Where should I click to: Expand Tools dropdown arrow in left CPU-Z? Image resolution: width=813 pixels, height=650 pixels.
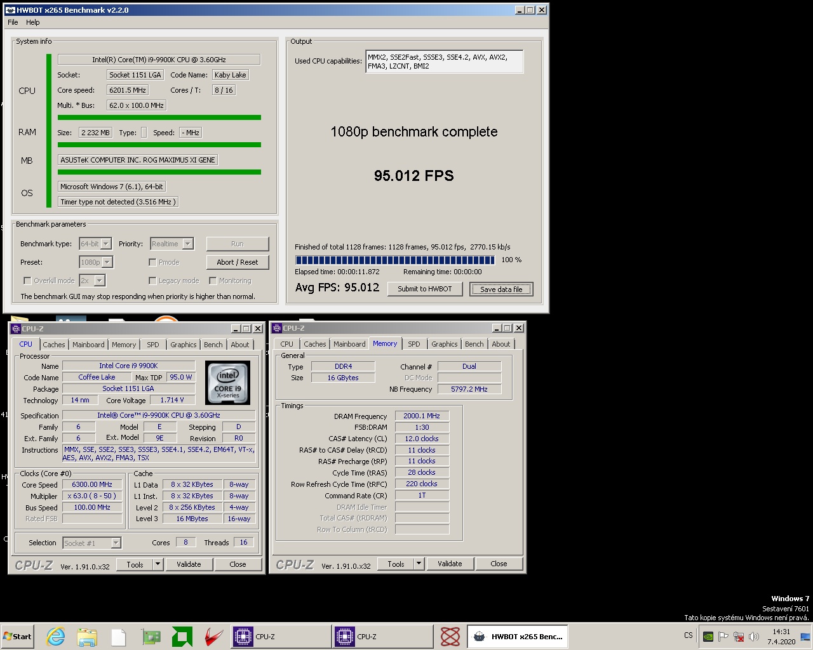[x=158, y=564]
